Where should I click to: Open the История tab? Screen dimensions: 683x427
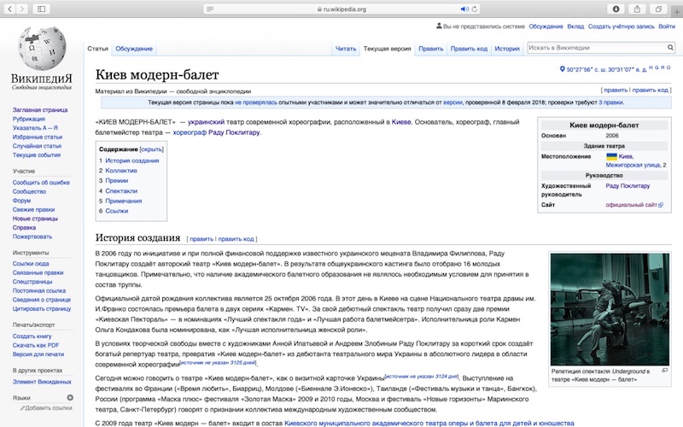507,49
